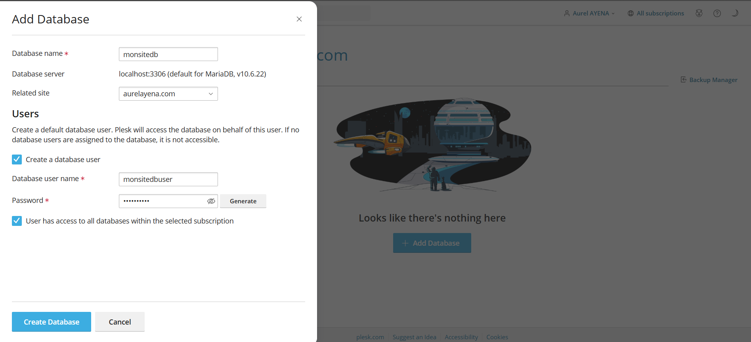The image size is (751, 342).
Task: Open the Plesk University owl icon
Action: pyautogui.click(x=699, y=13)
